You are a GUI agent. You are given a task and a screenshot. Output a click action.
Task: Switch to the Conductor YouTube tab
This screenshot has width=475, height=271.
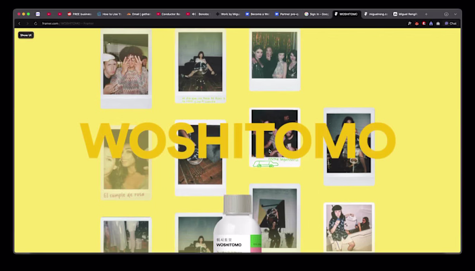point(169,14)
